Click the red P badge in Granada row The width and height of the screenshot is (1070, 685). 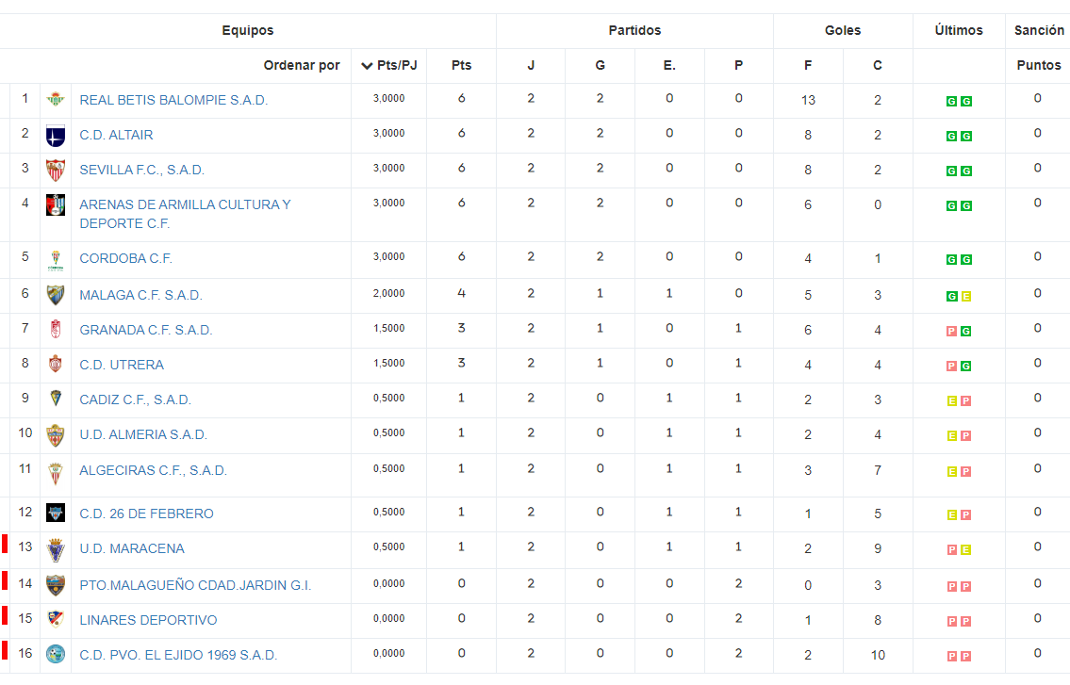point(951,331)
